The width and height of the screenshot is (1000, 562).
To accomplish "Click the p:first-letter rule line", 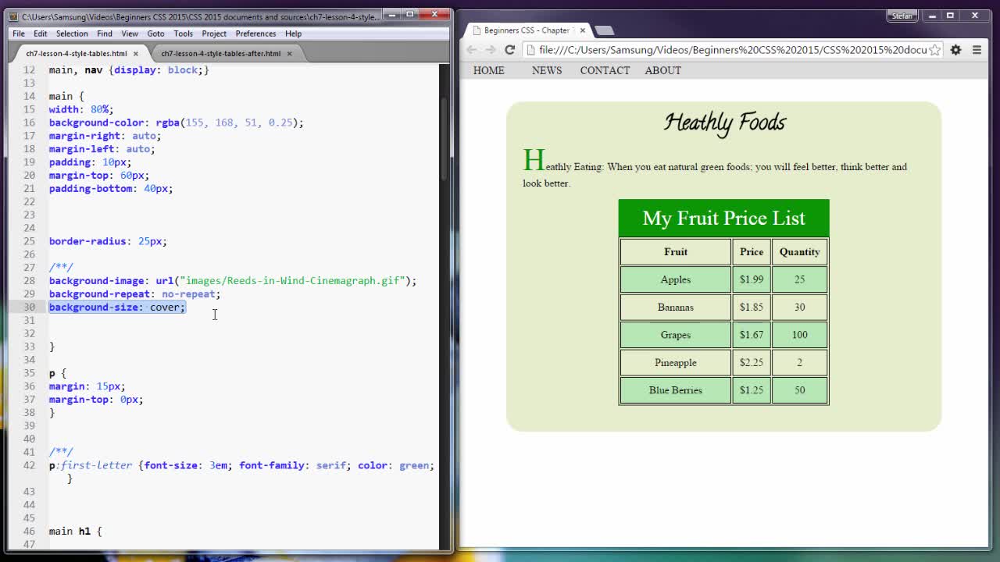I will pyautogui.click(x=241, y=465).
